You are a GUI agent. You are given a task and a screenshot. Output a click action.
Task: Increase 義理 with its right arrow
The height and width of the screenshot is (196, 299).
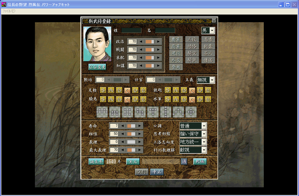[140, 142]
